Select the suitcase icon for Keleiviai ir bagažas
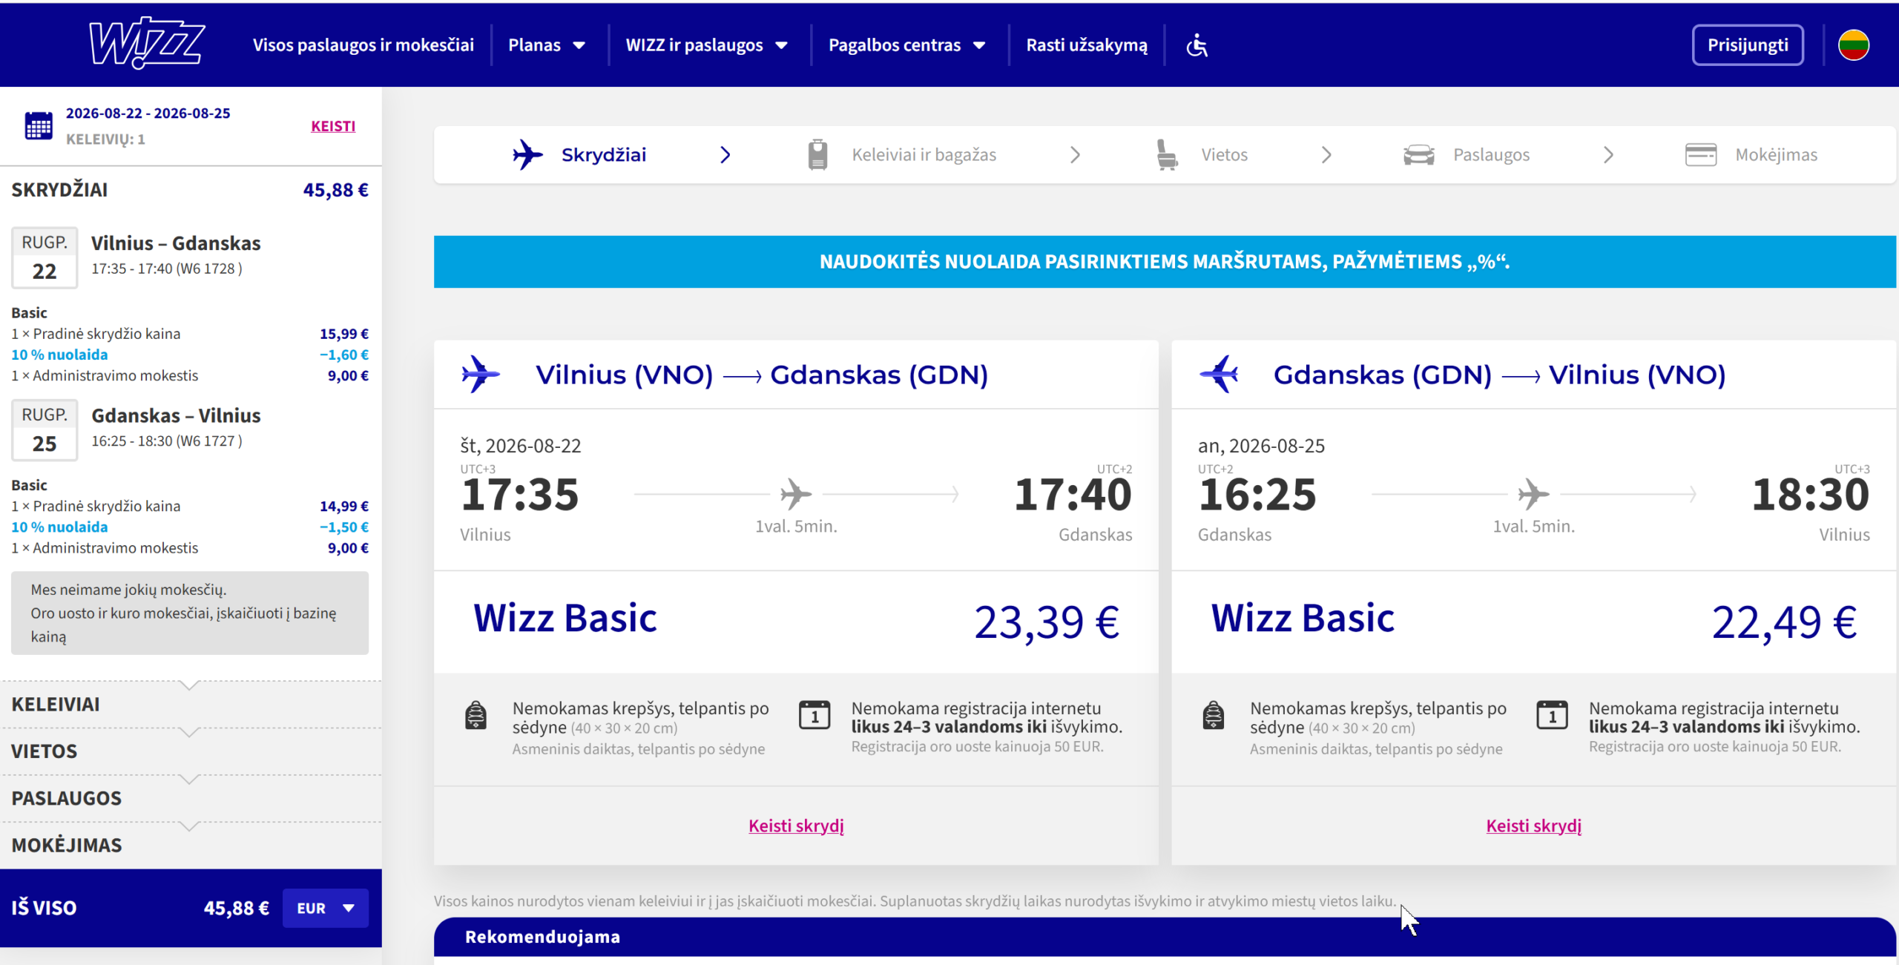 pos(817,155)
